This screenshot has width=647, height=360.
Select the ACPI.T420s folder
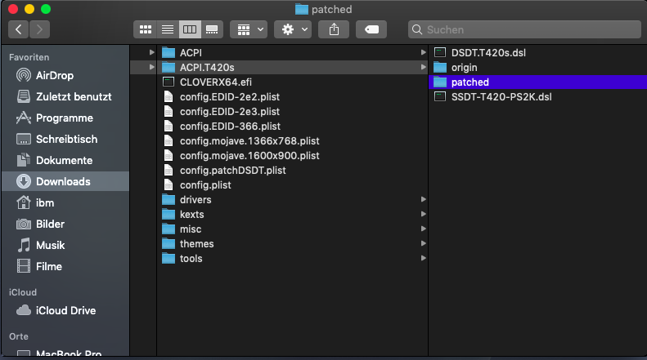point(292,67)
